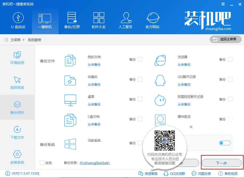Open the hamburger menu in the title bar
244x178 pixels.
coord(223,4)
